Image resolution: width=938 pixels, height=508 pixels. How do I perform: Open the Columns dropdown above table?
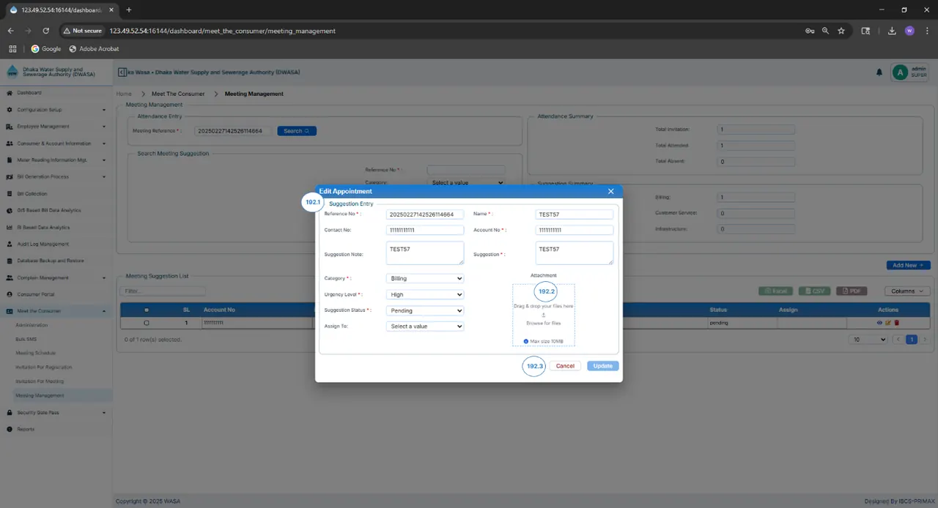[x=907, y=291]
